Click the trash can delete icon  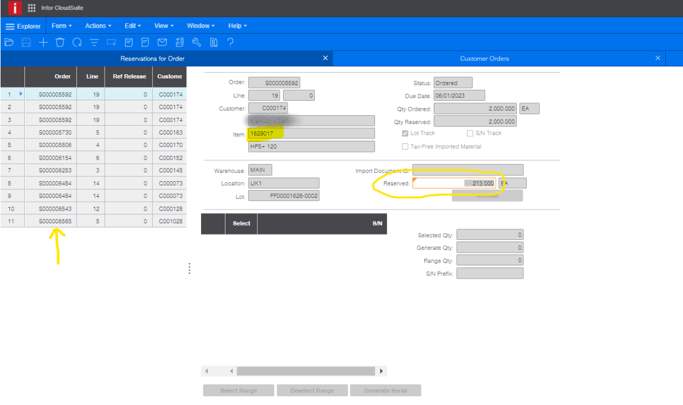pos(60,42)
